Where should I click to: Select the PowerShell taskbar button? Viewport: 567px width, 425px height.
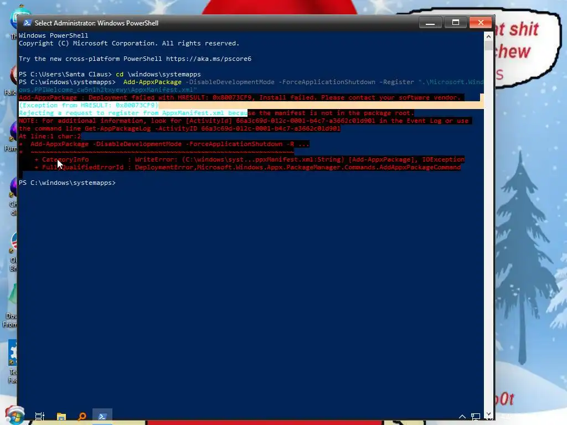(102, 416)
